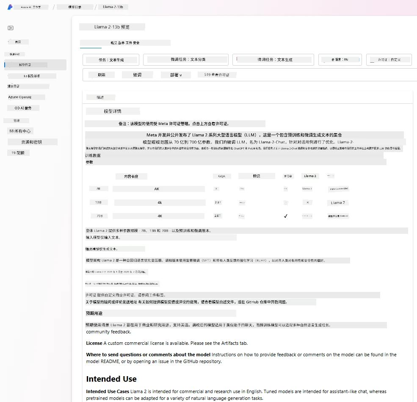Click the 2.0T cell in the 70B row
The width and height of the screenshot is (417, 402).
[218, 216]
